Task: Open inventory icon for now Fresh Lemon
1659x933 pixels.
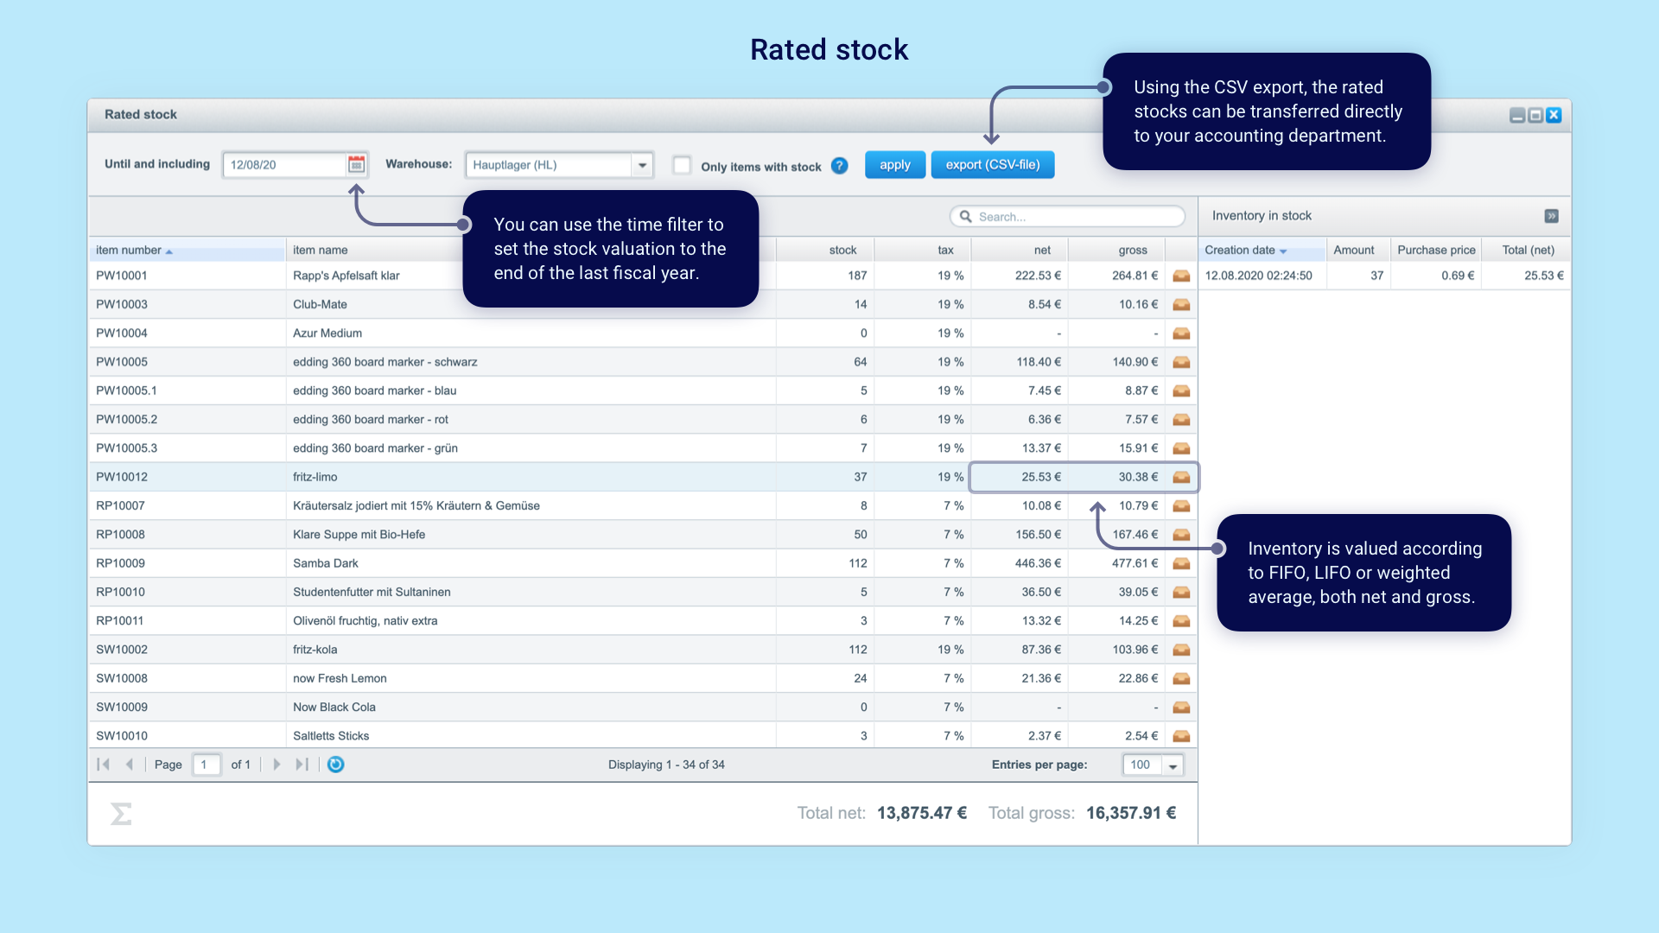Action: (1181, 678)
